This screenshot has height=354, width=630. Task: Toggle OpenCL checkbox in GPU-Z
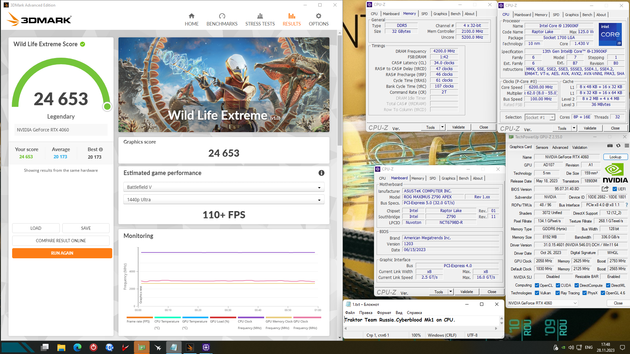tap(537, 285)
